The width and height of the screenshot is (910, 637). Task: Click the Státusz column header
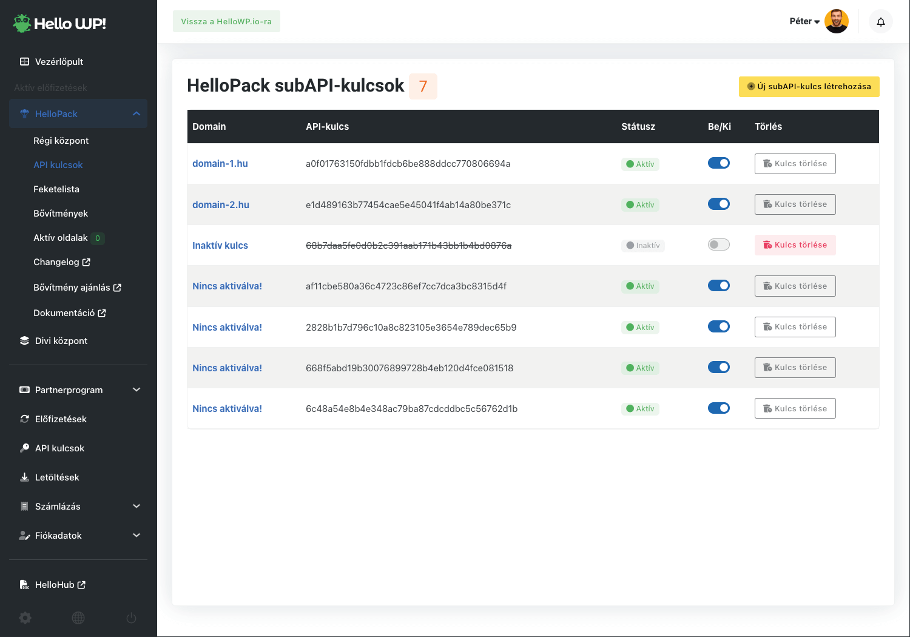(x=638, y=126)
